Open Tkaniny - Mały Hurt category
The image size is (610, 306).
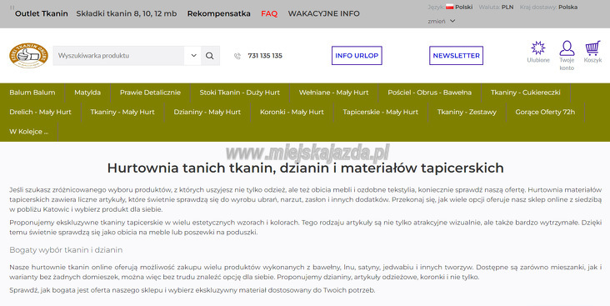[122, 112]
